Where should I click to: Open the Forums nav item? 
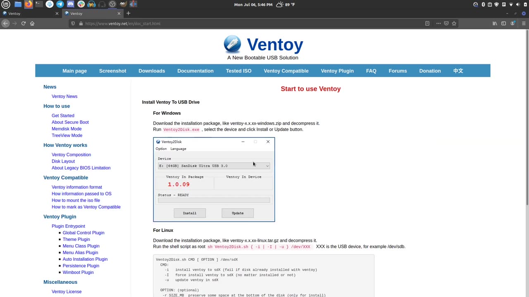point(398,71)
